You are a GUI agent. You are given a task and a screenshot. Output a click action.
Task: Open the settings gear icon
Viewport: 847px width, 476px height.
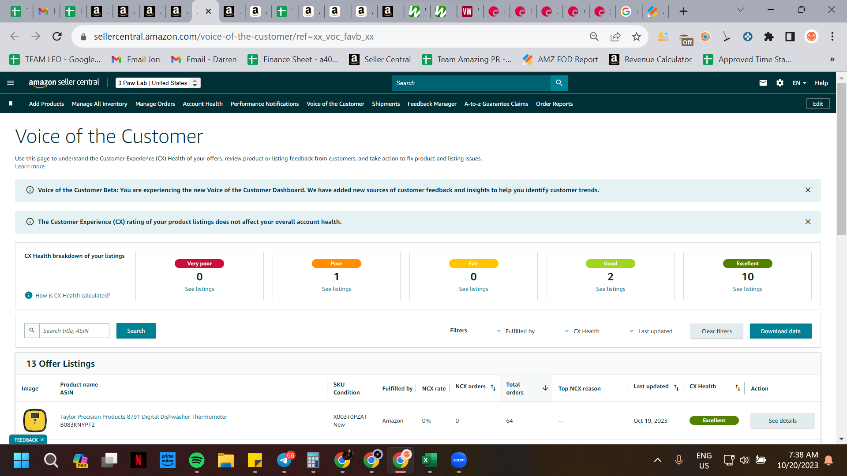point(780,83)
